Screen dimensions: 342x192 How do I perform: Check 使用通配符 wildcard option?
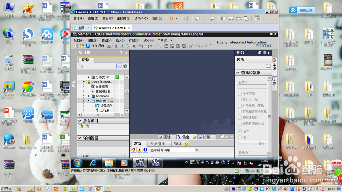[240, 118]
